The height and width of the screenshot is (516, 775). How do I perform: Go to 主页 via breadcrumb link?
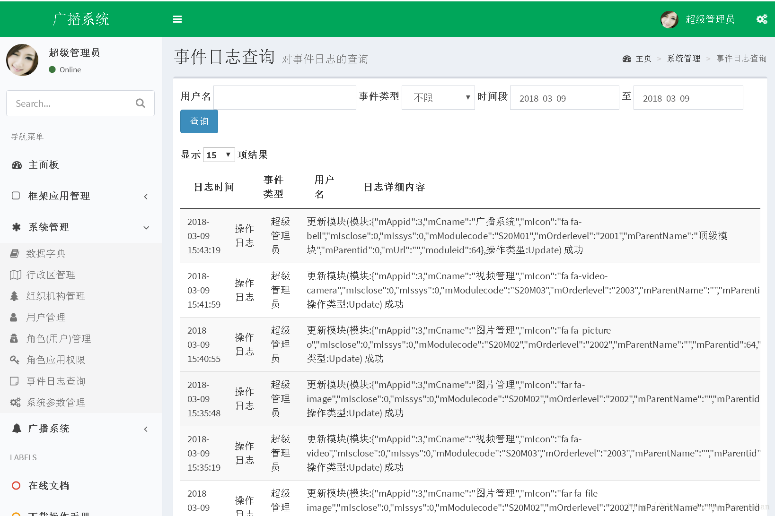(643, 59)
